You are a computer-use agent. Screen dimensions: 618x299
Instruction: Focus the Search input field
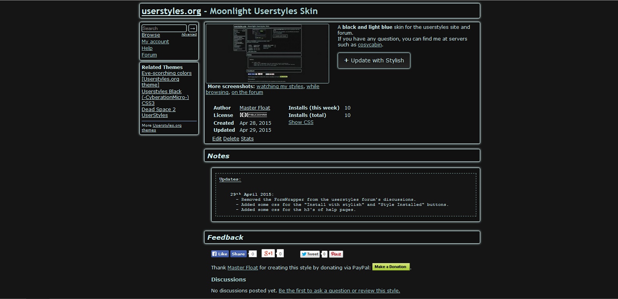tap(164, 28)
